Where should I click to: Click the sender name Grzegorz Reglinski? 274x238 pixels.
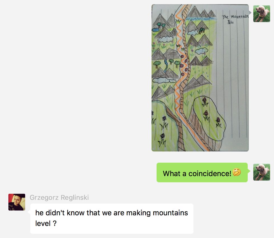[x=59, y=197]
